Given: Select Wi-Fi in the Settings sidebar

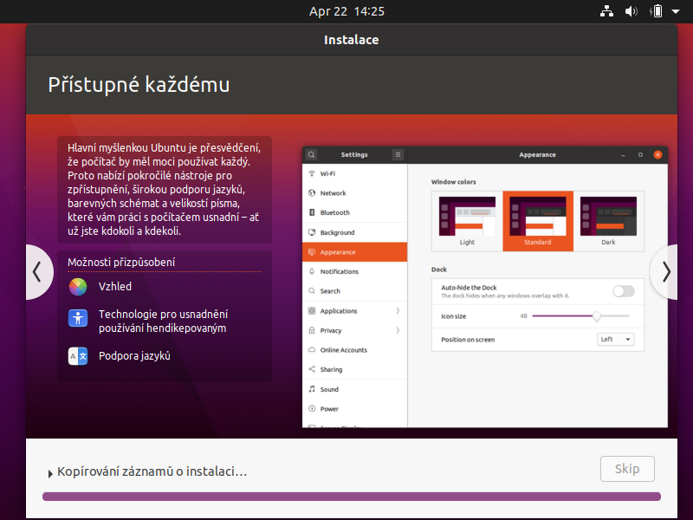Looking at the screenshot, I should 355,174.
